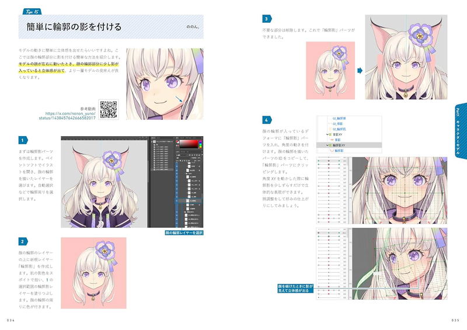Screen dimensions: 467x330
Task: Open the x.com/nonon_yuno reference video link
Action: click(x=67, y=116)
